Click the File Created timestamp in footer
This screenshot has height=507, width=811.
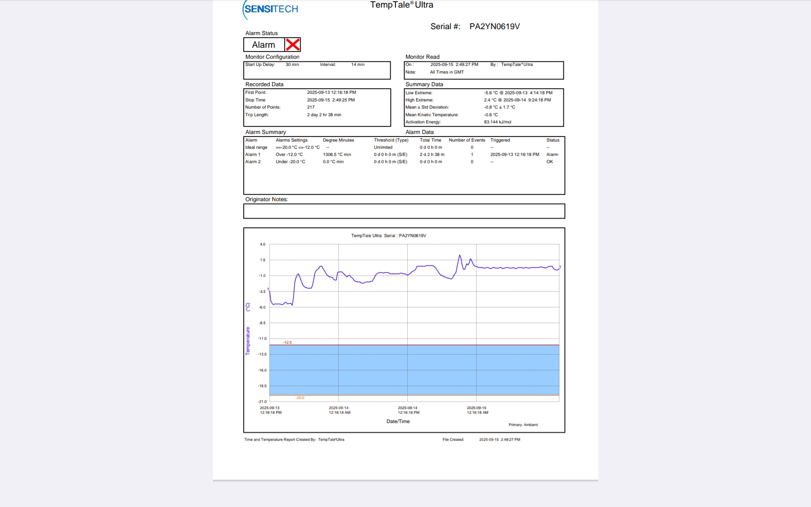[499, 439]
